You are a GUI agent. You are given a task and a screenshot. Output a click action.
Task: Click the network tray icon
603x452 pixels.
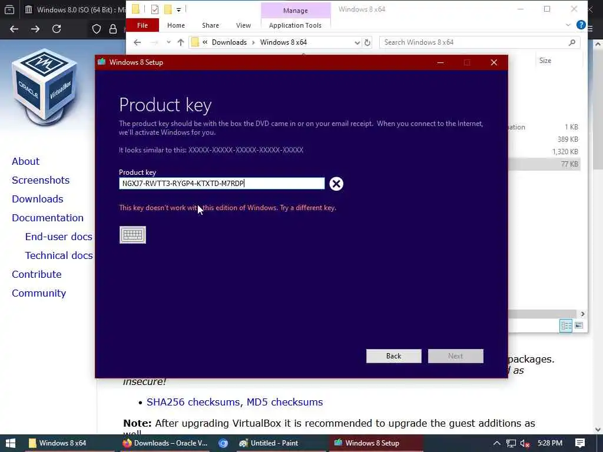point(511,443)
